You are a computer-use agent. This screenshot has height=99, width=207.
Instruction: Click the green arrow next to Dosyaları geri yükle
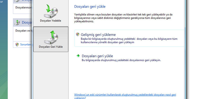pos(78,56)
